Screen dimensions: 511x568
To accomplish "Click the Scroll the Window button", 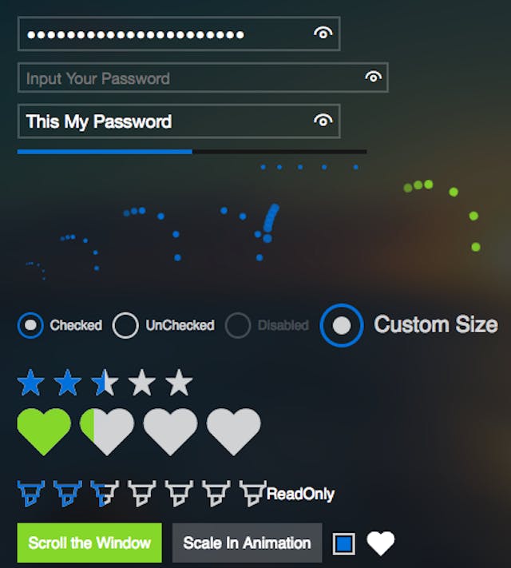I will (x=89, y=542).
